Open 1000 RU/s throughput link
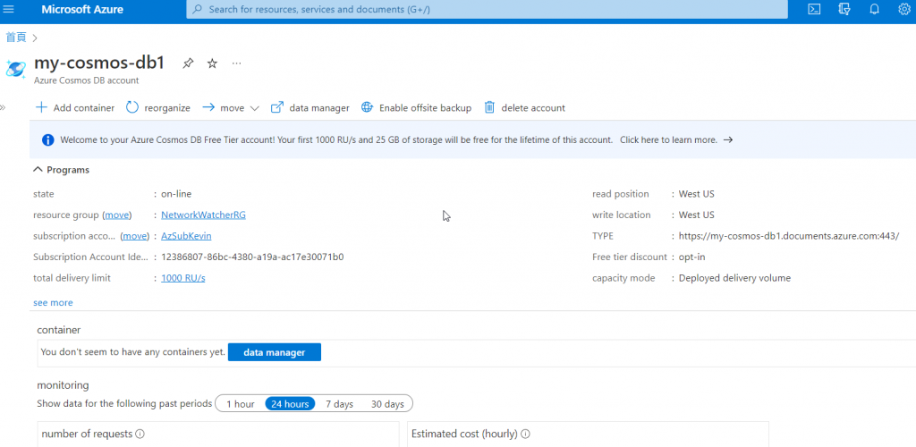916x447 pixels. [x=182, y=278]
